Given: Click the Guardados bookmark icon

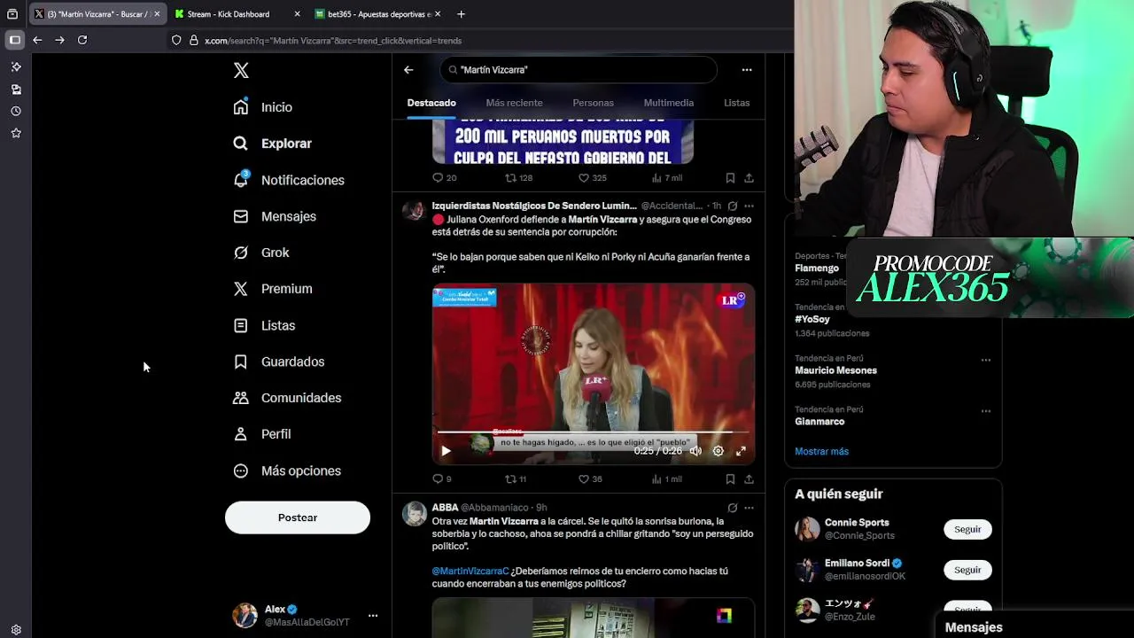Looking at the screenshot, I should tap(240, 362).
